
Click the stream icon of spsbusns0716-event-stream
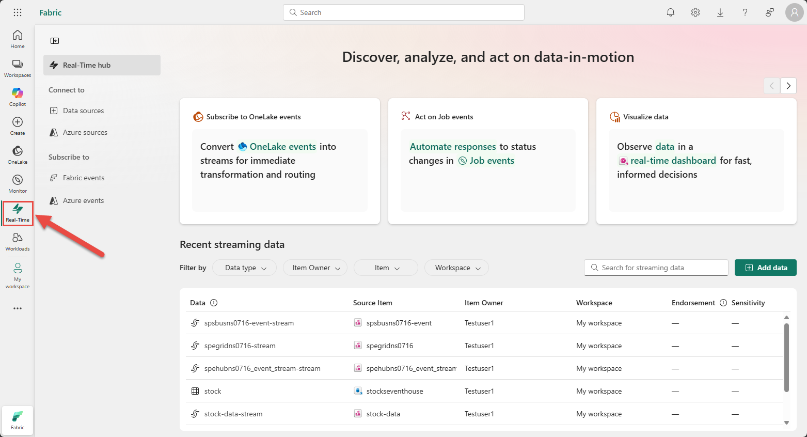pos(195,323)
